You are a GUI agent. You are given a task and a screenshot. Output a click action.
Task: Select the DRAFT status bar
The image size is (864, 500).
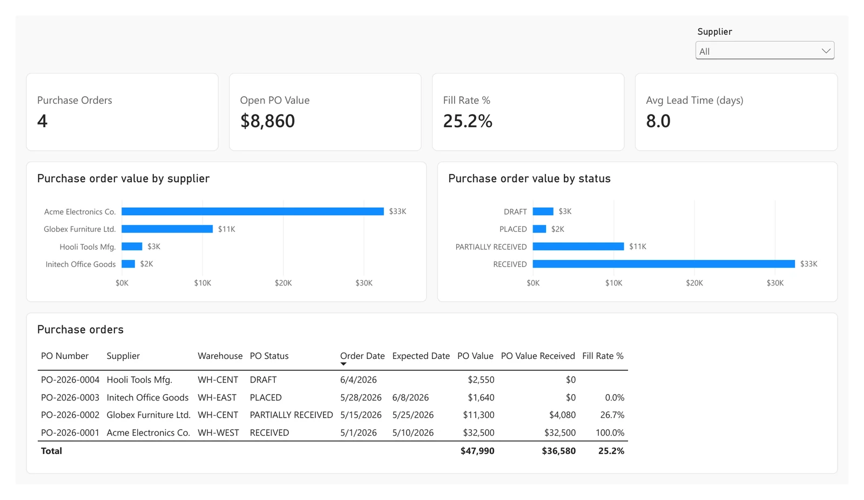(543, 211)
